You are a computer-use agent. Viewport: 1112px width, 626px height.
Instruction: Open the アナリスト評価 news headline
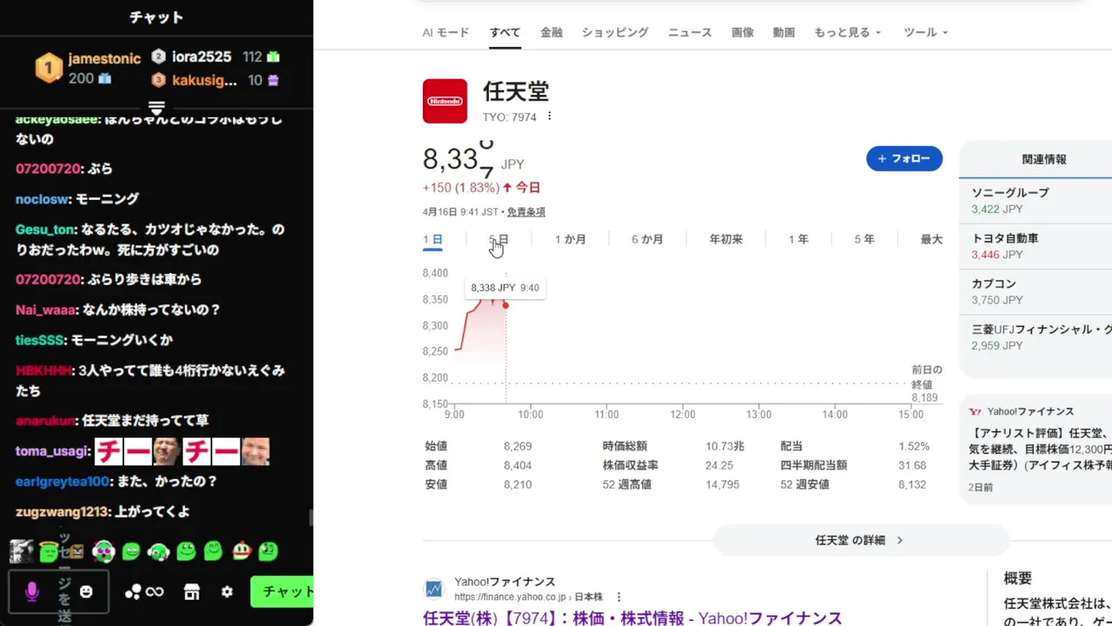[1040, 449]
